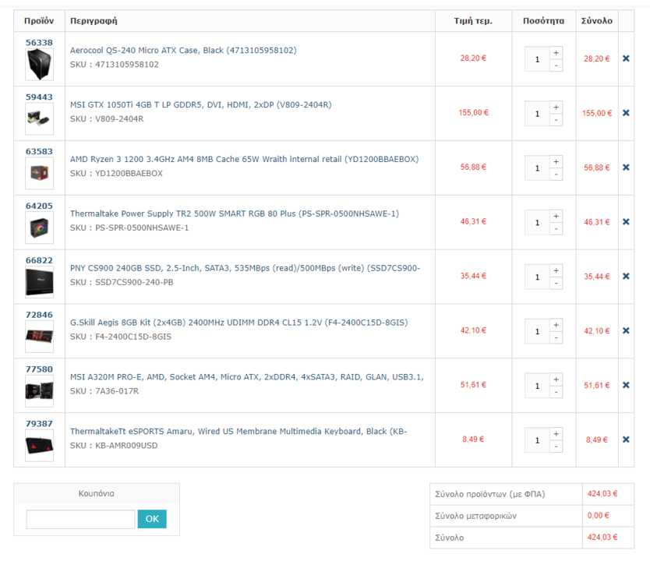Screen dimensions: 650x561
Task: Click quantity field of MSI GTX 1050Ti
Action: 537,114
